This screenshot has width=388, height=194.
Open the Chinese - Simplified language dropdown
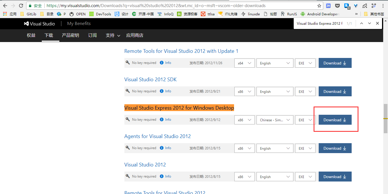point(275,120)
